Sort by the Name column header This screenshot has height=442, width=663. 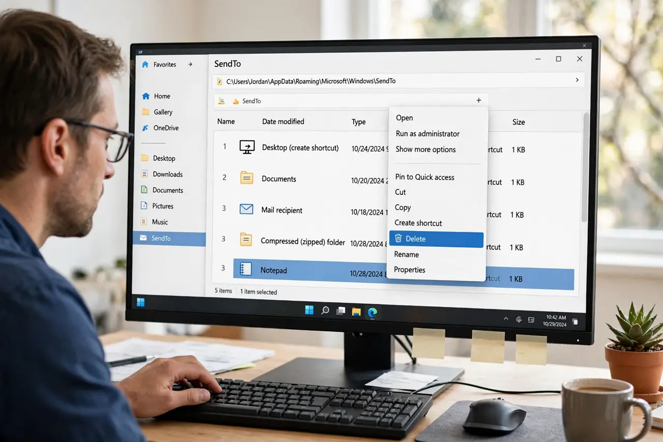click(x=226, y=122)
